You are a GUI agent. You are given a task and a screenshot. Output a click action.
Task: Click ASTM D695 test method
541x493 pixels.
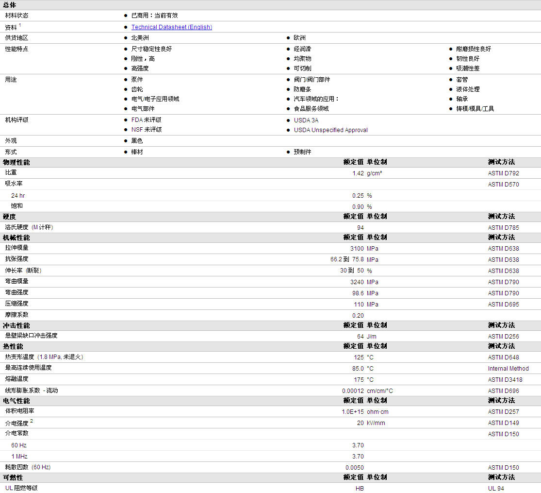(x=503, y=305)
